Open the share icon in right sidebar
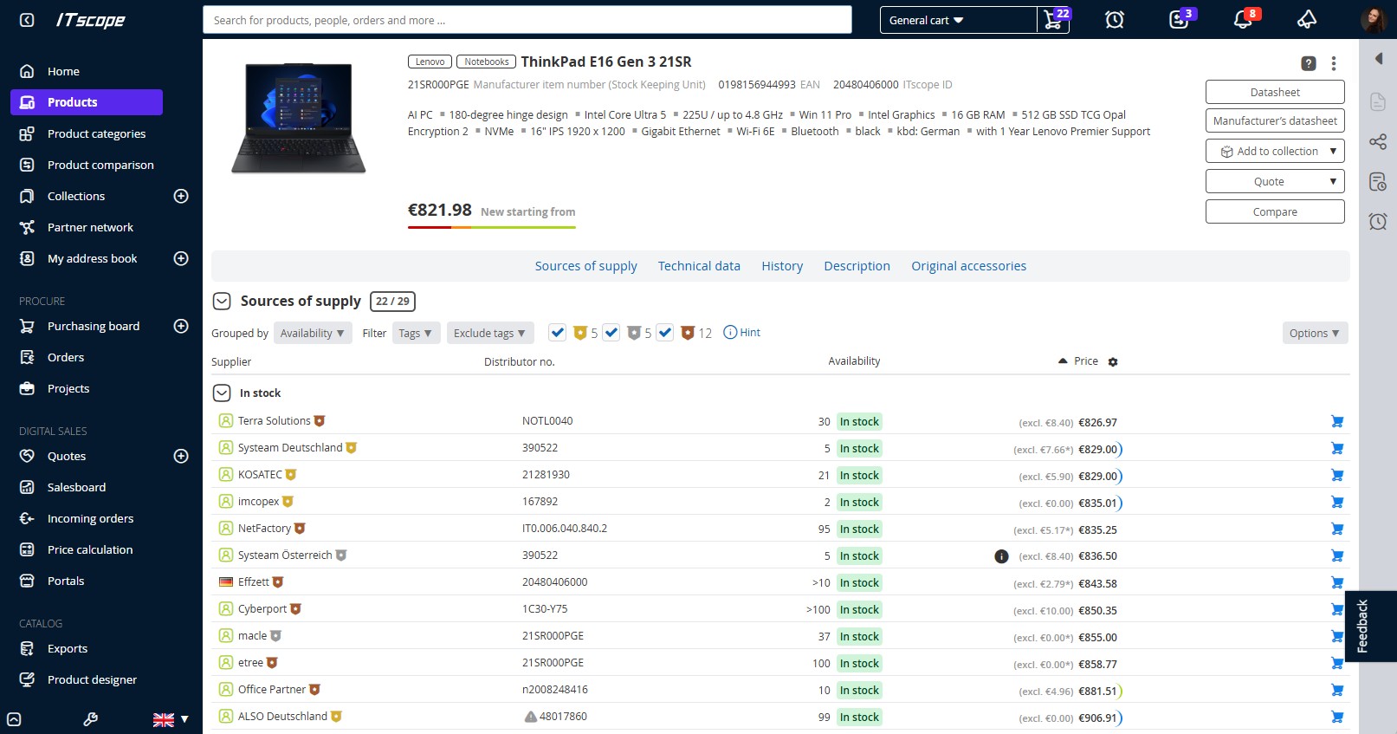The height and width of the screenshot is (734, 1397). tap(1377, 142)
